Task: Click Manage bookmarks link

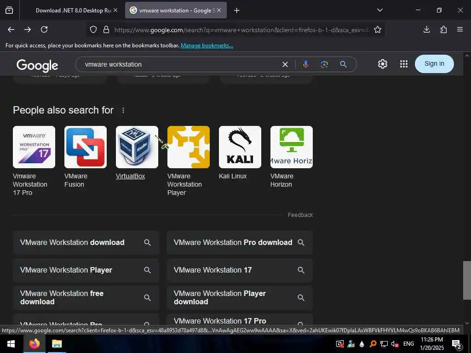Action: (x=207, y=46)
